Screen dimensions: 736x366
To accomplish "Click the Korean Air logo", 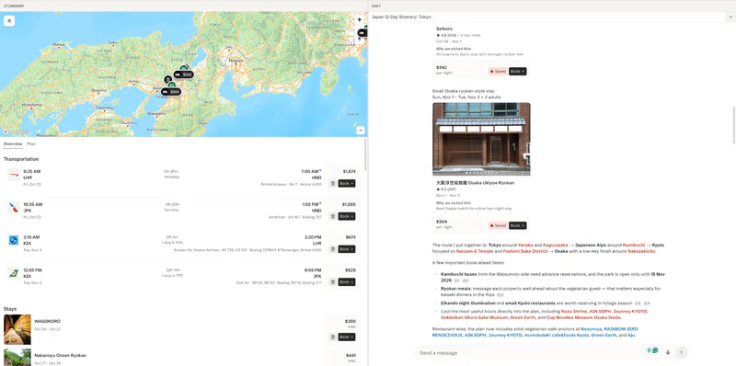I will [14, 240].
